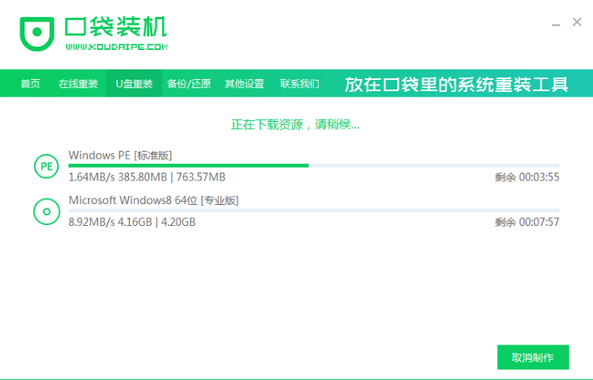Screen dimensions: 593x380
Task: Click the WWW.KOUDAIPE.COM website text
Action: 116,47
